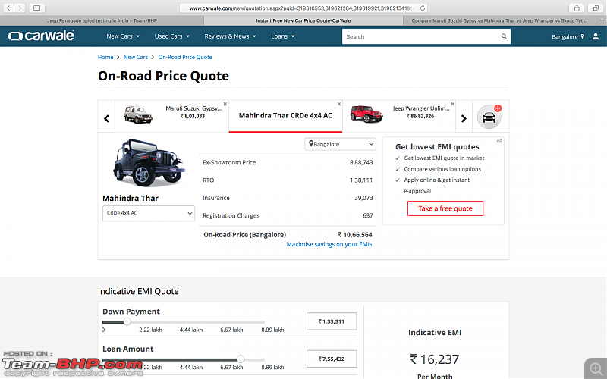Open the user profile icon
This screenshot has height=379, width=607.
point(596,36)
